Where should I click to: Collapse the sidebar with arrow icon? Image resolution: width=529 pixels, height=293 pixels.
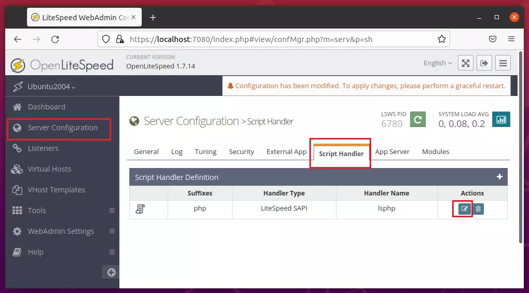point(111,272)
